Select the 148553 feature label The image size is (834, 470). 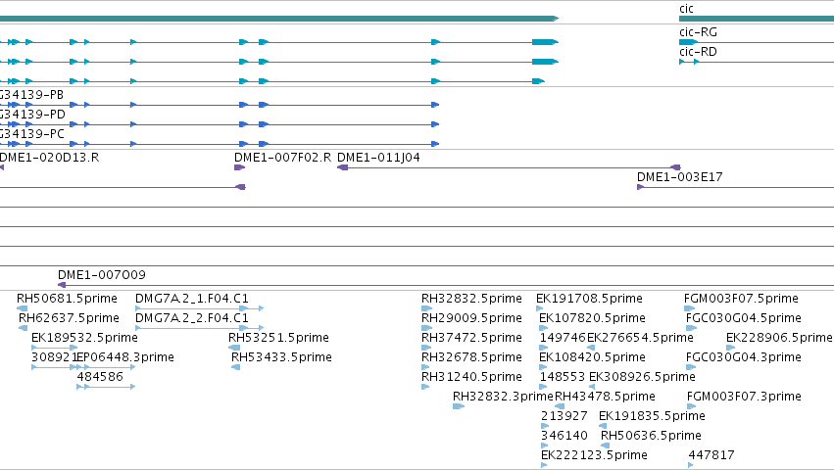563,377
